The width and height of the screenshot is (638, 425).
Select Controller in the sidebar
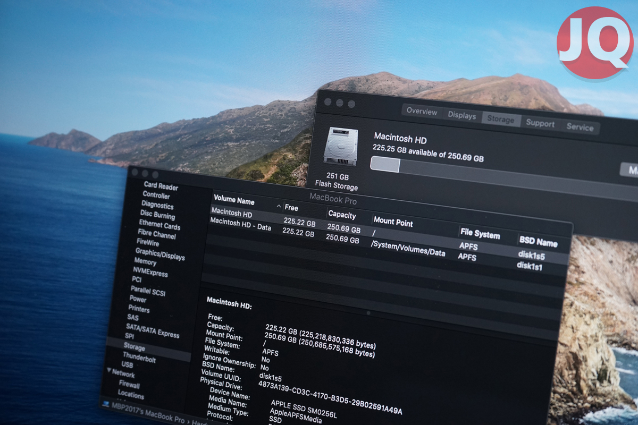click(156, 195)
